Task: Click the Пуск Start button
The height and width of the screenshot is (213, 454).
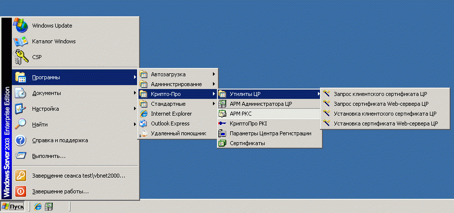Action: coord(12,206)
